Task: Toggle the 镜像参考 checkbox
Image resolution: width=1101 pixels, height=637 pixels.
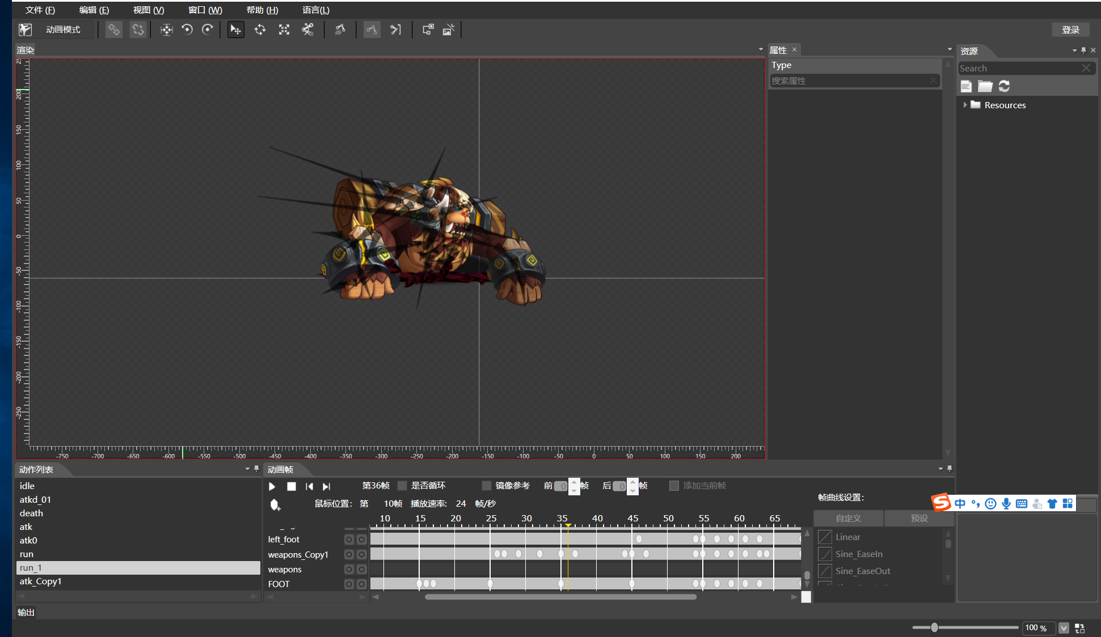Action: (486, 486)
